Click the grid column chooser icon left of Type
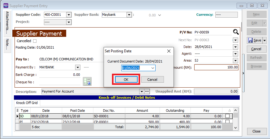This screenshot has width=270, height=139. pos(17,111)
